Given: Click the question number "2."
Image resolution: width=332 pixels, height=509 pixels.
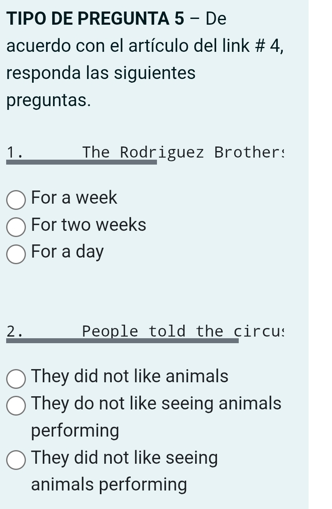Looking at the screenshot, I should coord(15,331).
